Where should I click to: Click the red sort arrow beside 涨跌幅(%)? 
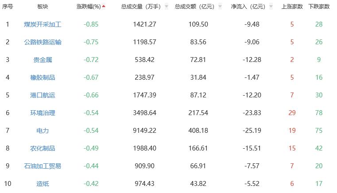click(x=104, y=7)
